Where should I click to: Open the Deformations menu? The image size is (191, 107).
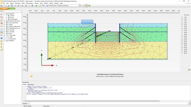(x=30, y=3)
